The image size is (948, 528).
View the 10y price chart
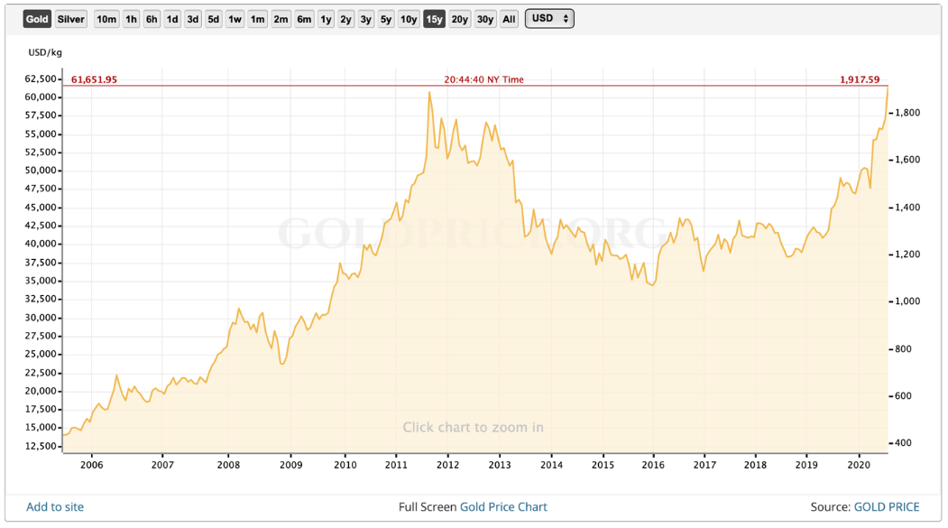409,19
